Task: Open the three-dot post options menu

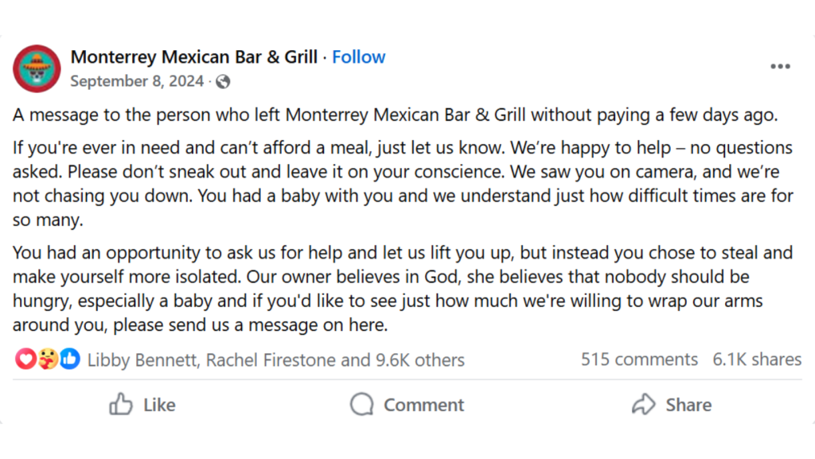Action: [x=780, y=67]
